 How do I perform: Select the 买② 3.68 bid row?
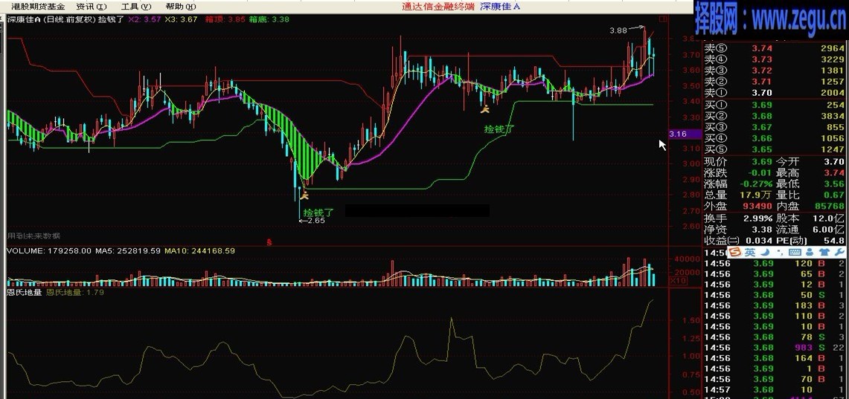[775, 116]
